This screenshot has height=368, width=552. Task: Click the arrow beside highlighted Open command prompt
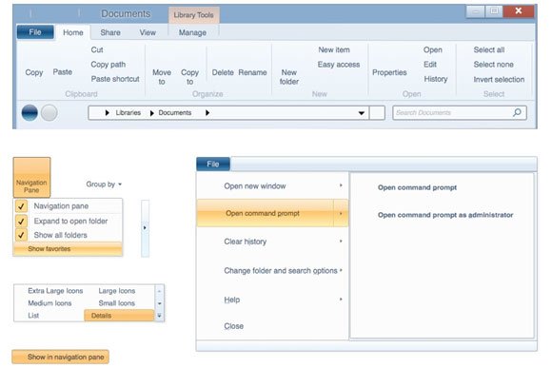pos(341,213)
